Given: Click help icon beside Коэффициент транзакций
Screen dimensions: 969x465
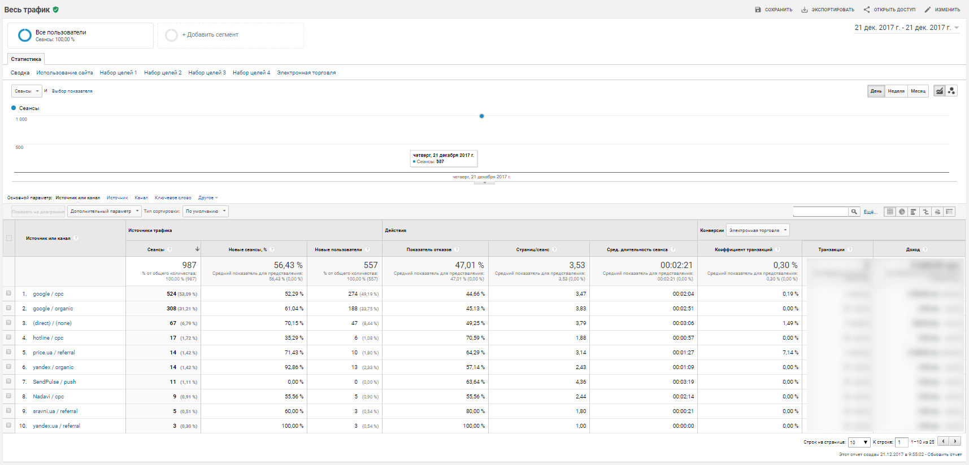Looking at the screenshot, I should pos(777,249).
